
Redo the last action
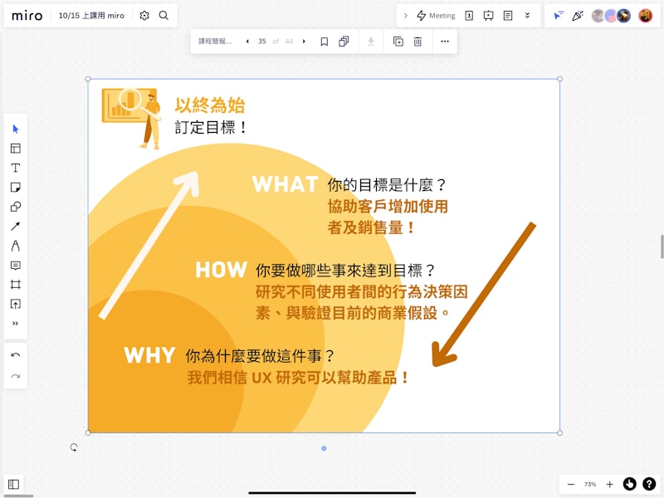pyautogui.click(x=15, y=376)
